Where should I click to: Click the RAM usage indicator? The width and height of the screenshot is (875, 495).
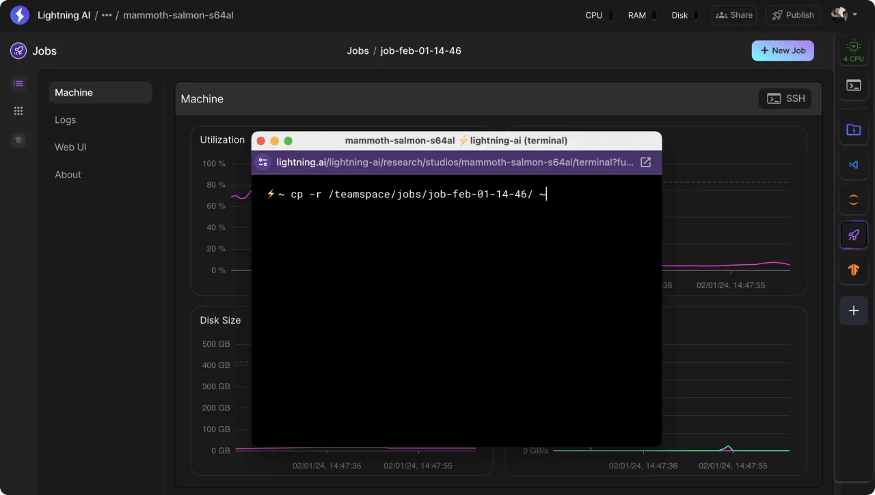coord(642,15)
